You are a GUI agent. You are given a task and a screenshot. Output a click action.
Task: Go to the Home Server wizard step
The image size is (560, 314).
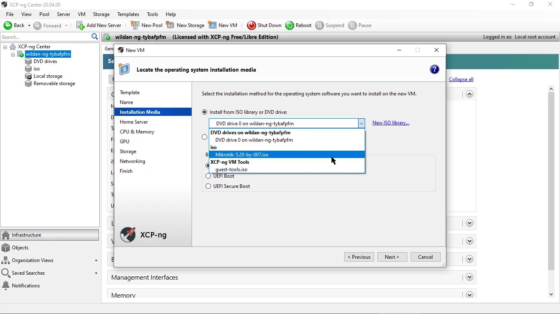(x=134, y=122)
